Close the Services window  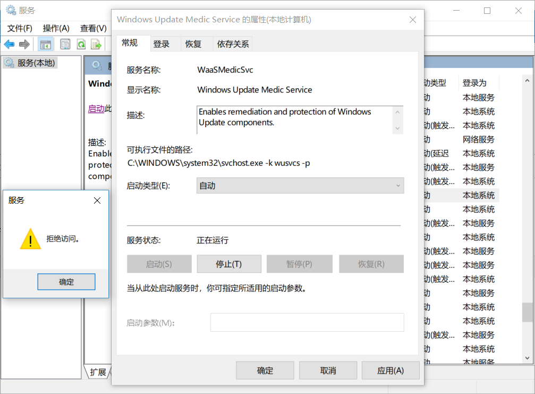click(x=519, y=11)
